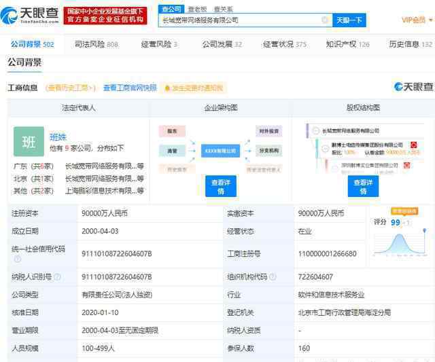Viewport: 435px width, 362px height.
Task: Click the 成立日期 value 2000-04-03
Action: point(100,231)
